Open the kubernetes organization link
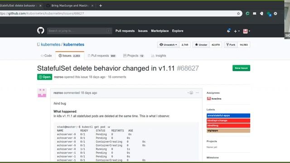Screen dimensions: 290x163 pyautogui.click(x=51, y=44)
